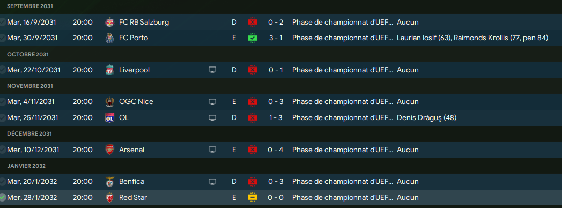
Task: Open the 1 - 3 score against OL
Action: pyautogui.click(x=276, y=117)
